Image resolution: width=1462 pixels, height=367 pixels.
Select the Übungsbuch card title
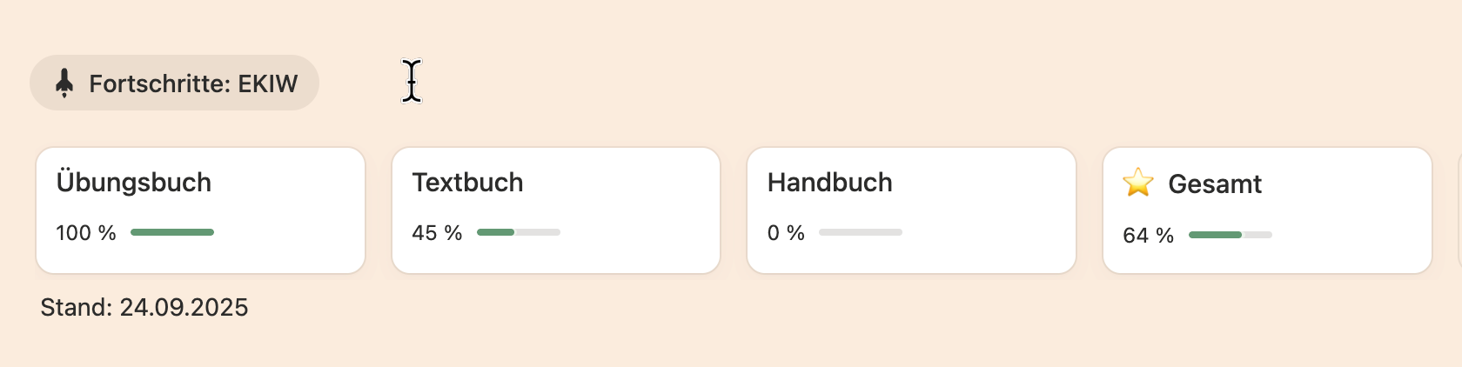click(134, 183)
